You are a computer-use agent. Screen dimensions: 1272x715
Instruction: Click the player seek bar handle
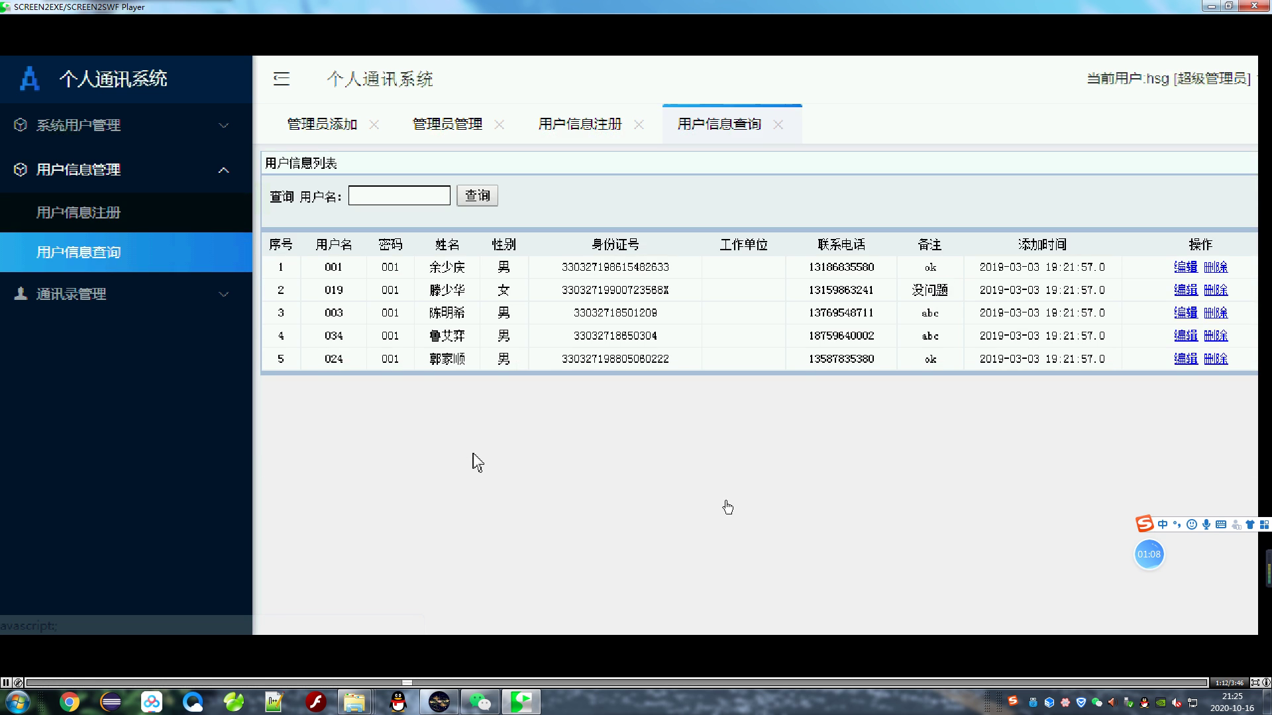(407, 683)
